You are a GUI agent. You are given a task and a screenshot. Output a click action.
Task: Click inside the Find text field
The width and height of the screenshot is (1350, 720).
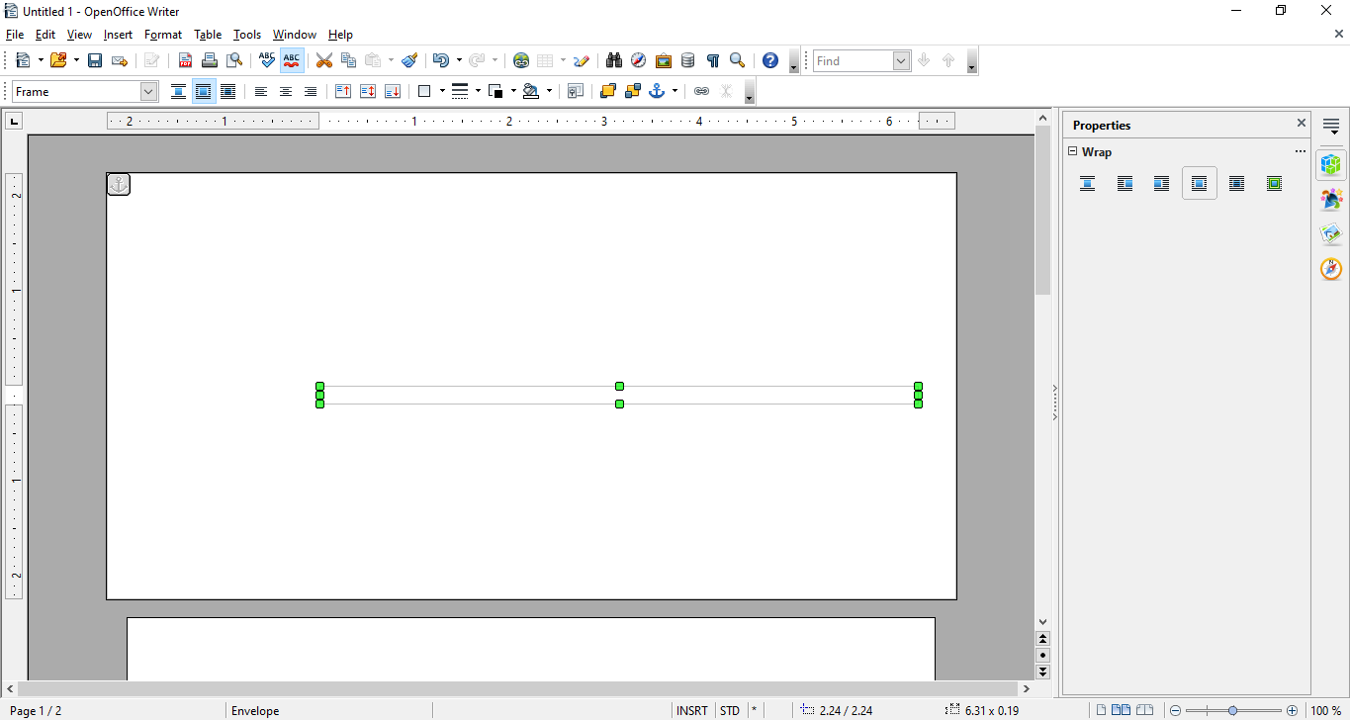point(853,60)
